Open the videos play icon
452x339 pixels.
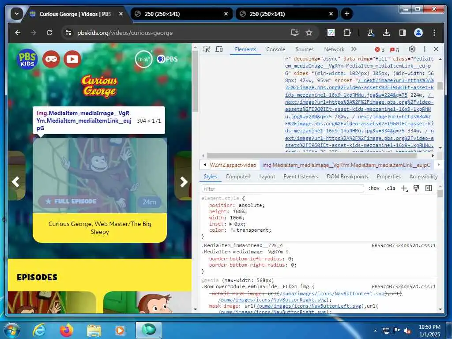[72, 59]
